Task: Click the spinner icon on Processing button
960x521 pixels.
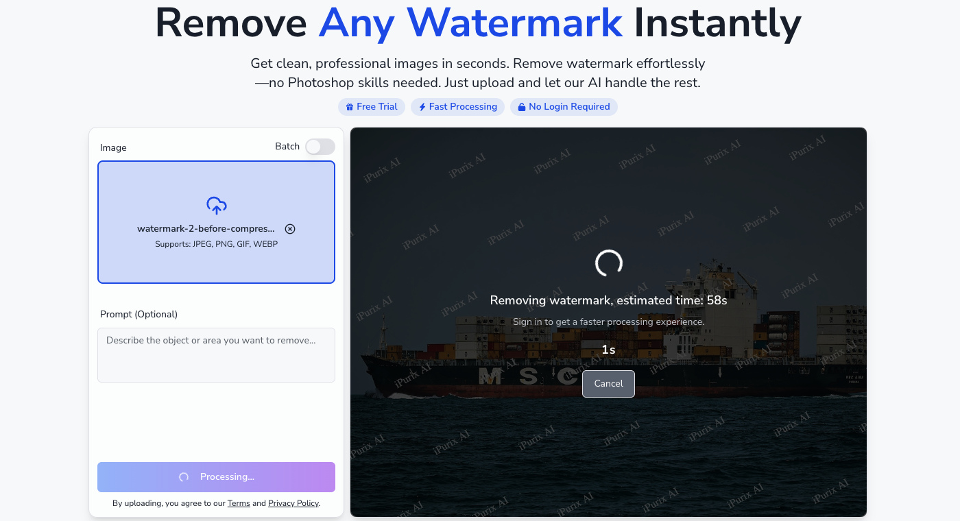Action: [184, 477]
